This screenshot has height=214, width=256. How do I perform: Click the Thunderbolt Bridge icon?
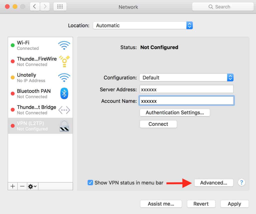64,110
